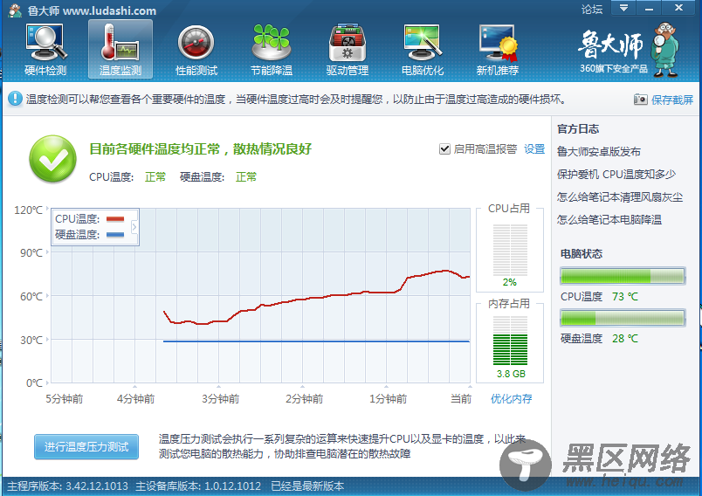Click the 30℃ axis label
Viewport: 702px width, 496px height.
31,341
